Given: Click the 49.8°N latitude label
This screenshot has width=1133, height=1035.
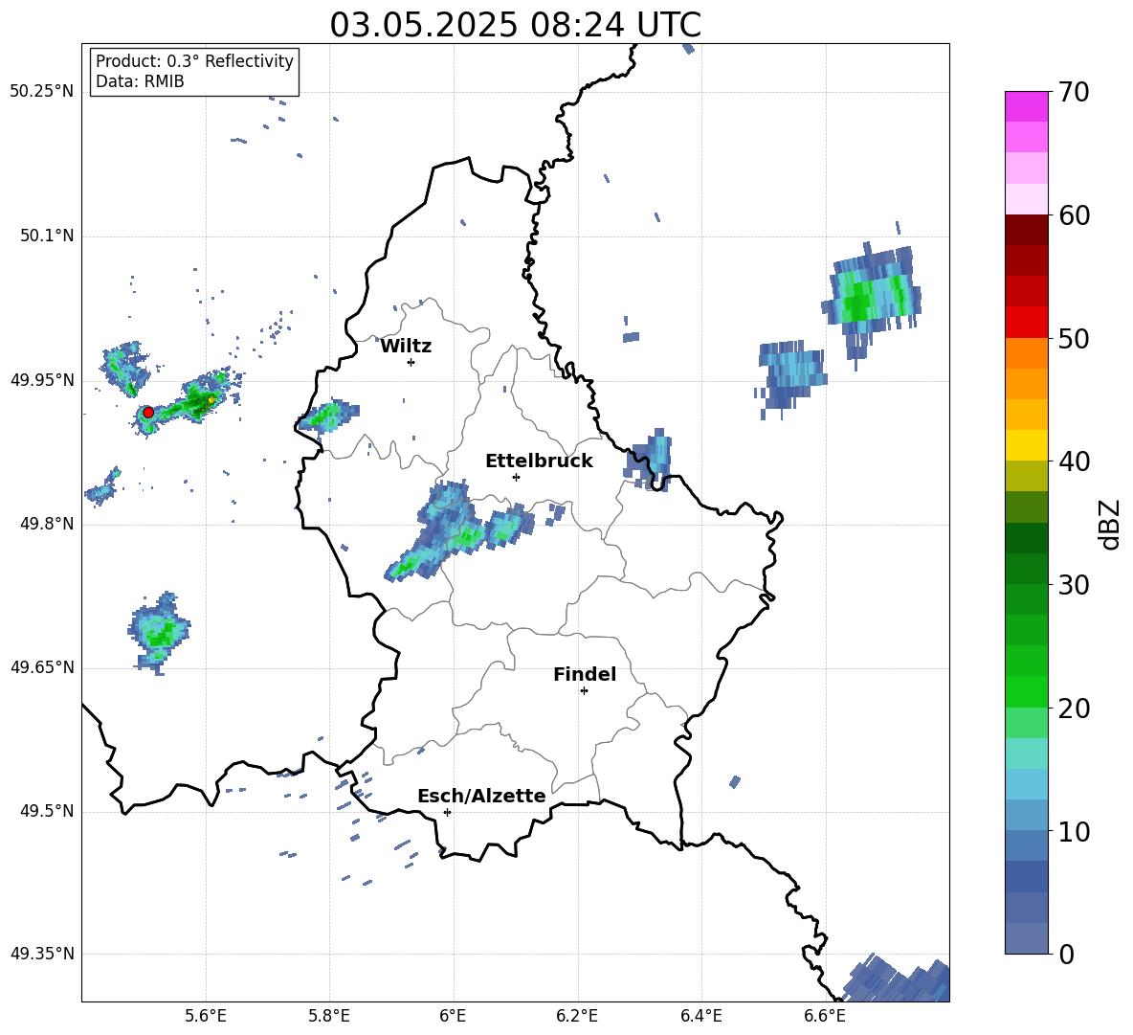Looking at the screenshot, I should (46, 524).
